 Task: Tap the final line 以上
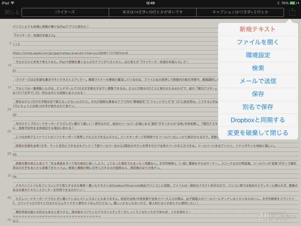tap(16, 221)
